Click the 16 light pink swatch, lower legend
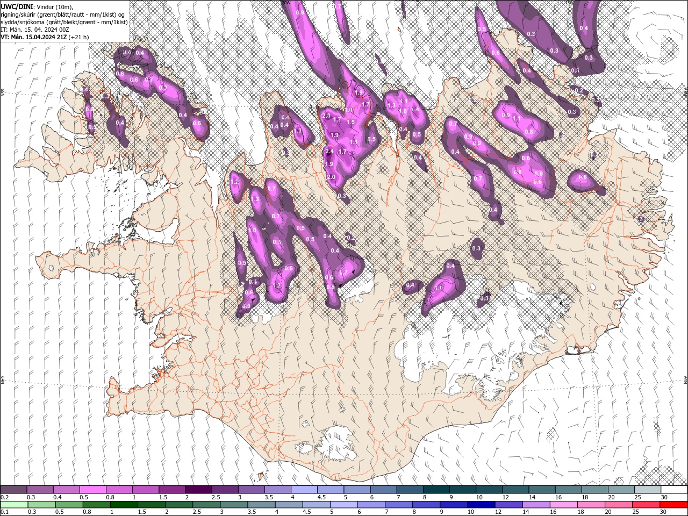688x516 pixels. (x=564, y=505)
